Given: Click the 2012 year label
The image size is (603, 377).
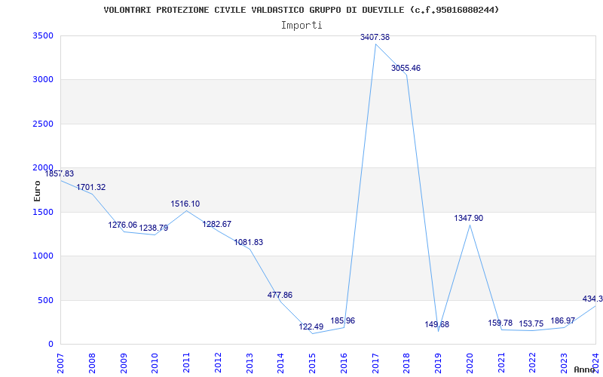Looking at the screenshot, I should pyautogui.click(x=218, y=363).
